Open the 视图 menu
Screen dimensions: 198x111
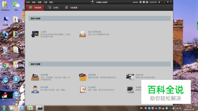[39, 2]
